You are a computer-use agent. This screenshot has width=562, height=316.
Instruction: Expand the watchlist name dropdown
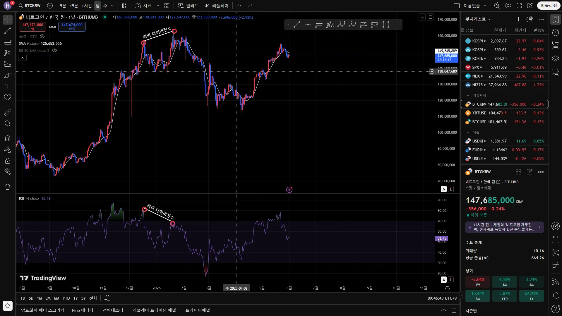(478, 19)
